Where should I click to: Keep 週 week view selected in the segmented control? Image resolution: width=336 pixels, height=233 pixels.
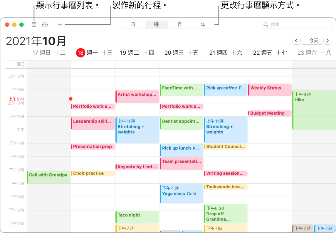[x=156, y=24]
